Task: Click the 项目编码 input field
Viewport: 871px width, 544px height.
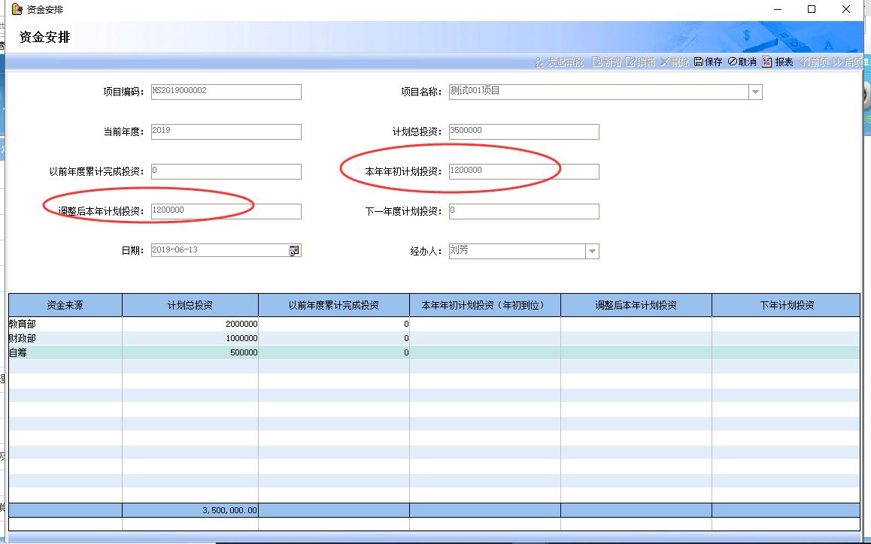Action: [226, 92]
